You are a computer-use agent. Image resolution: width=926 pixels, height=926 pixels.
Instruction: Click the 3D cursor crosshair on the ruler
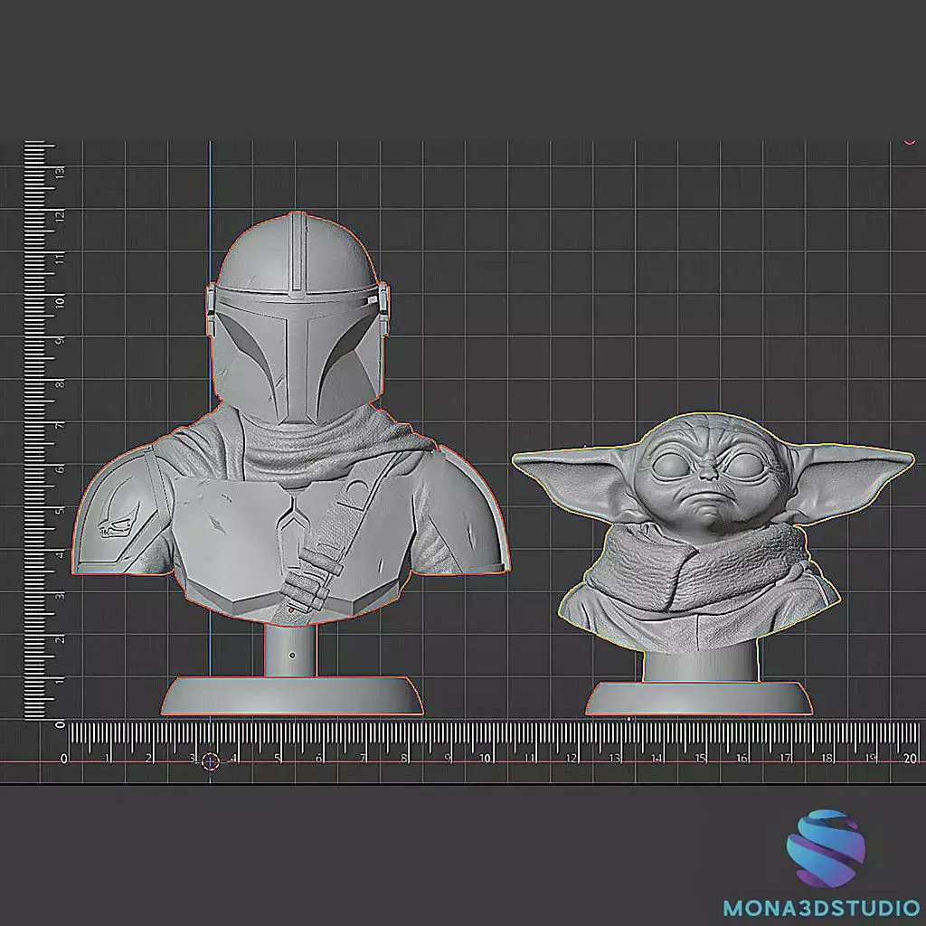tap(210, 761)
